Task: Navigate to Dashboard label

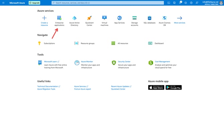Action: [x=159, y=43]
